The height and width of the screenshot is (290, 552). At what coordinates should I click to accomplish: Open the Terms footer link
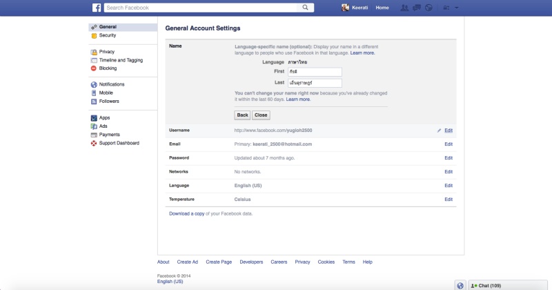pyautogui.click(x=348, y=262)
